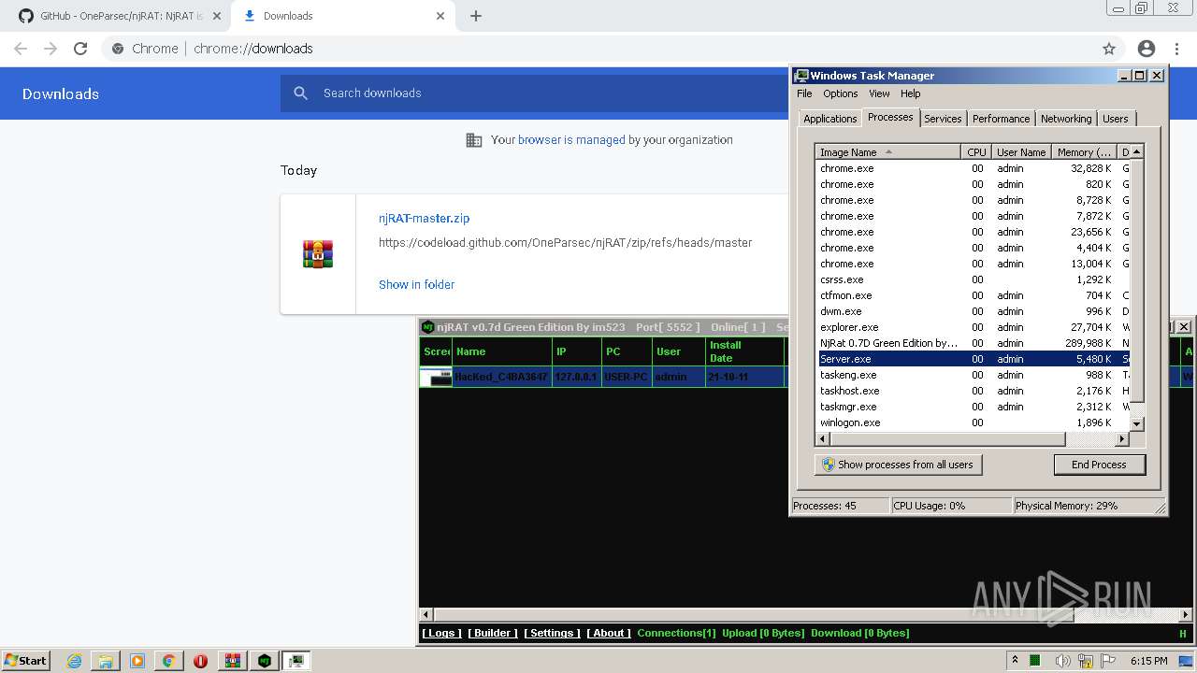Click the WinRAR file icon of njRAT-master.zip
The width and height of the screenshot is (1197, 673).
(x=318, y=254)
